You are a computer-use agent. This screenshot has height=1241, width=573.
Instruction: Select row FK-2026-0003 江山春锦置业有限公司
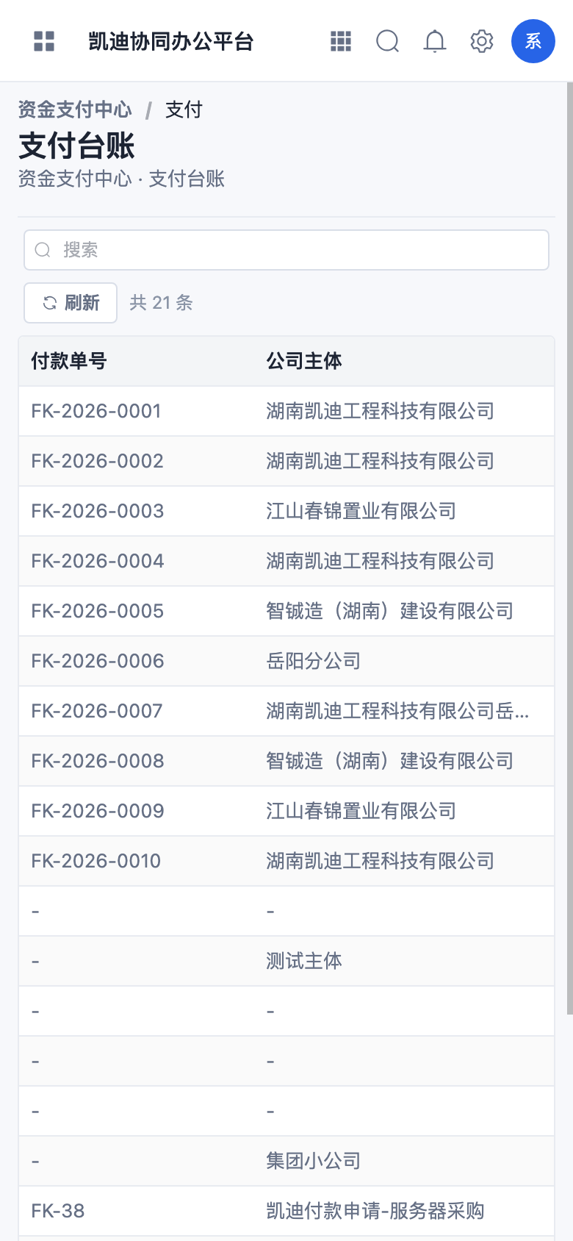pyautogui.click(x=286, y=511)
